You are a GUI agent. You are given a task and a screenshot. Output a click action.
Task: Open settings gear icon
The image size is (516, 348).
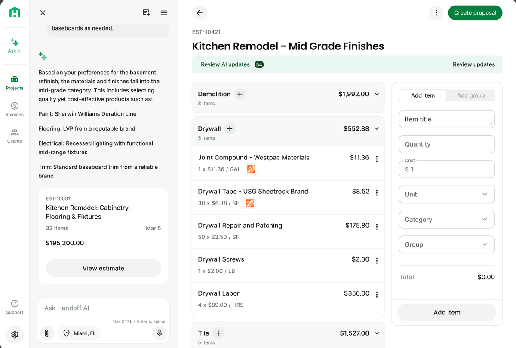(15, 334)
